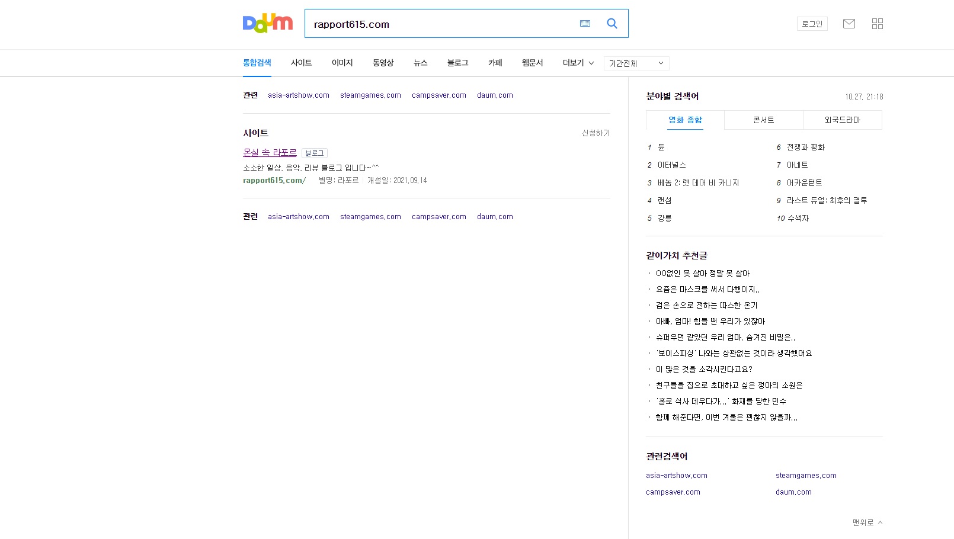Click 관련검색어 item campsaver.com

[673, 492]
